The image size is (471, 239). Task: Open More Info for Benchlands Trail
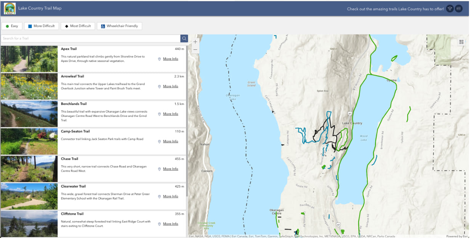170,114
